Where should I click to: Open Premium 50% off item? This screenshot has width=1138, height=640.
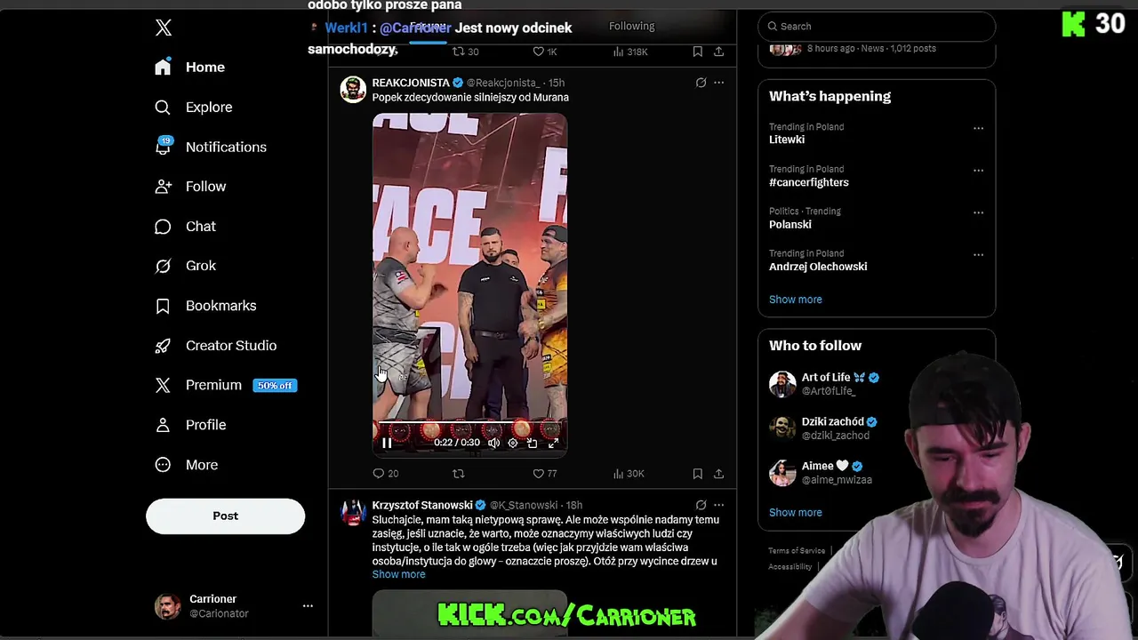click(x=226, y=385)
